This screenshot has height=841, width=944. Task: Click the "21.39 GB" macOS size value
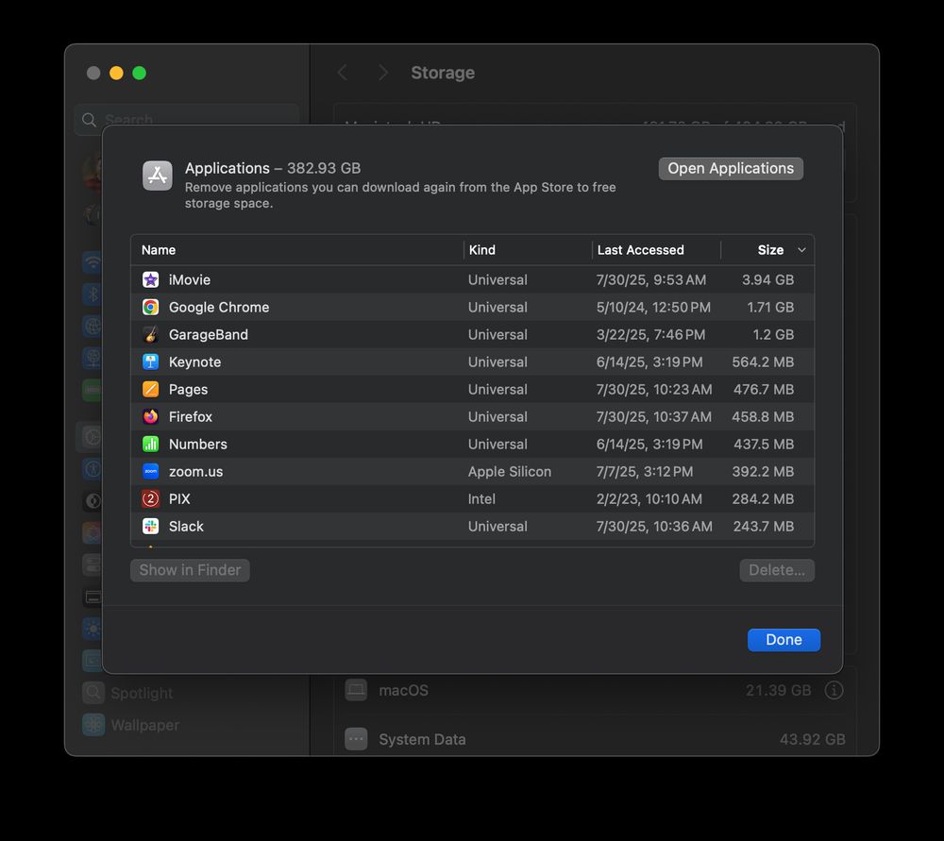[x=779, y=691]
